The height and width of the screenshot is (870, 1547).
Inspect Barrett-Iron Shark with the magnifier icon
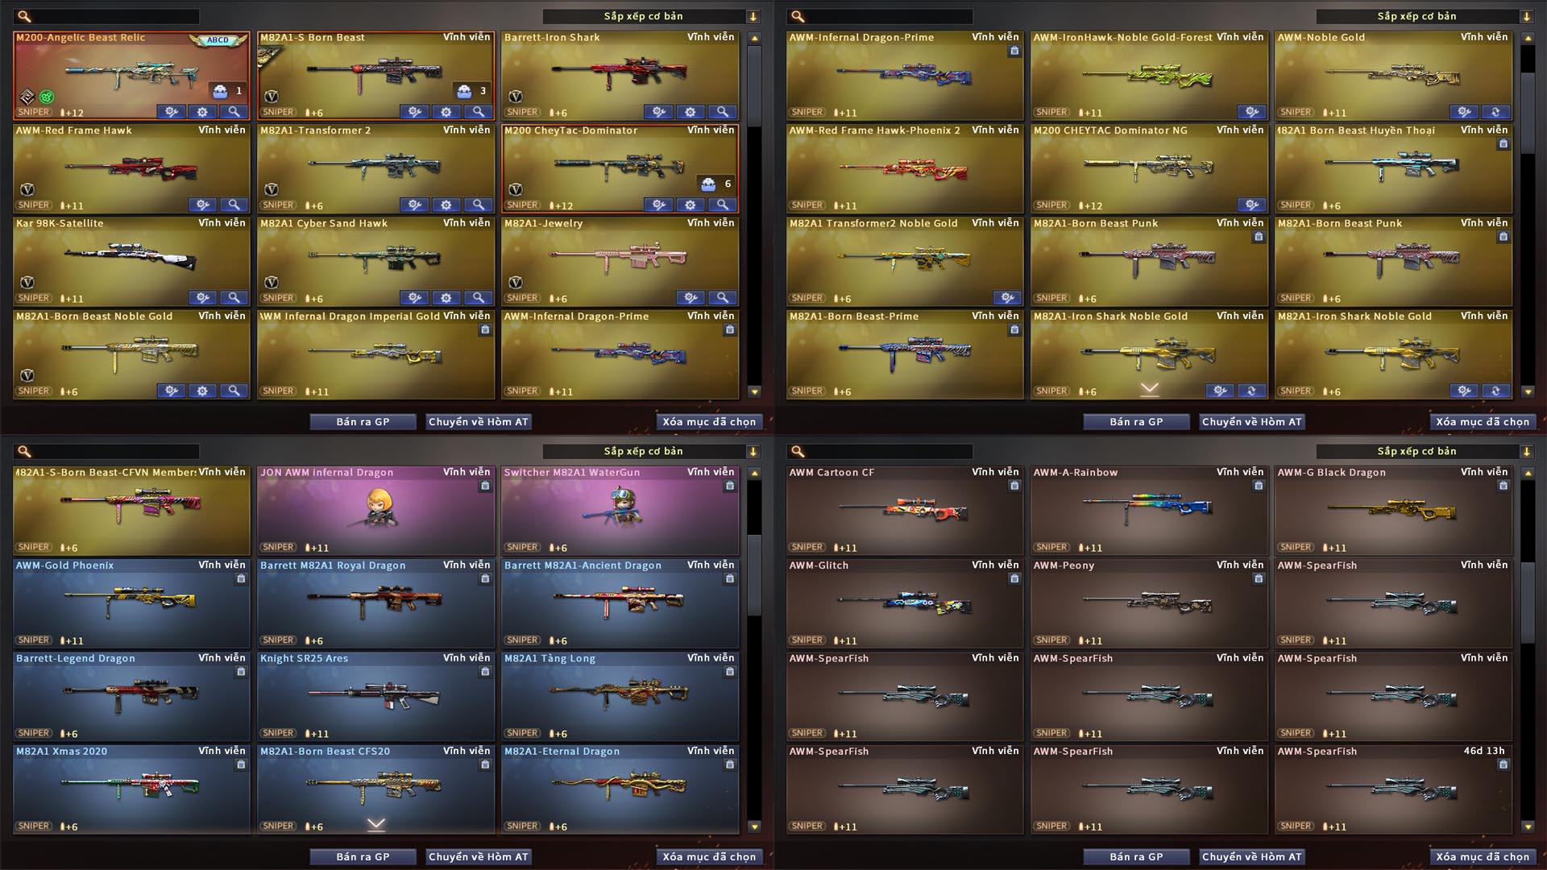click(x=722, y=112)
